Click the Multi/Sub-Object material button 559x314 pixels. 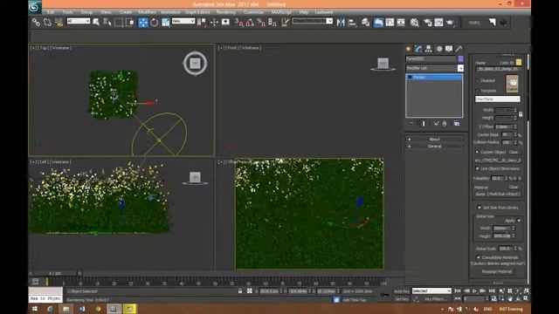498,194
